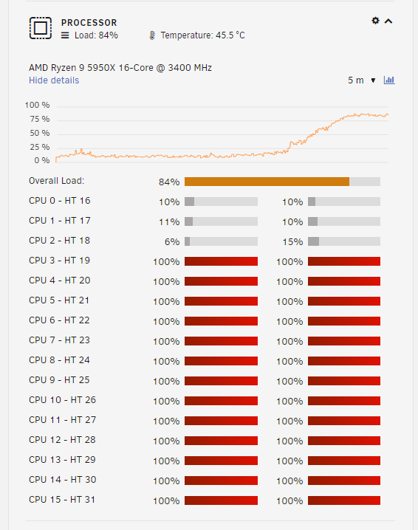Click CPU 6 - HT 22 label

click(59, 320)
